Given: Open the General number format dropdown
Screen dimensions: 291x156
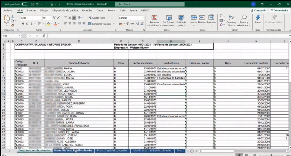Looking at the screenshot, I should tap(143, 18).
